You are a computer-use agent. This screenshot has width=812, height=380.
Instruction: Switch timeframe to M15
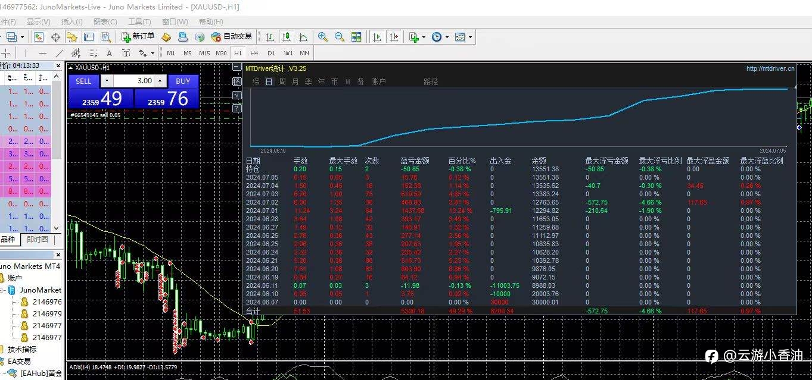[204, 53]
